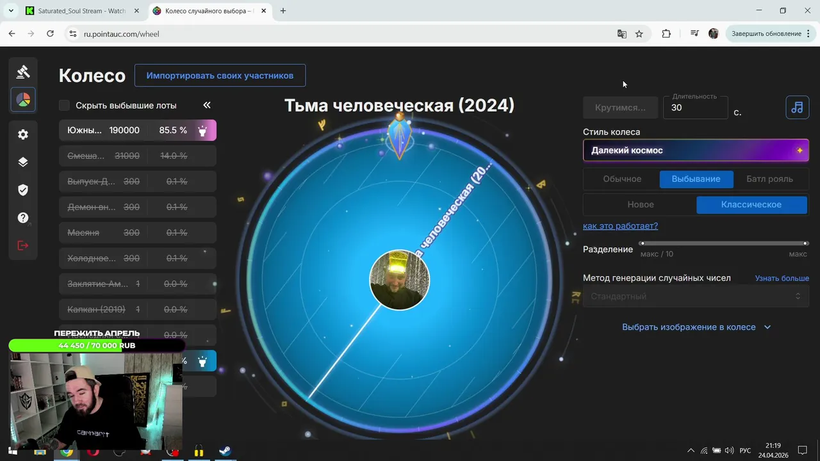Open the auction gavel page in sidebar

(x=23, y=72)
